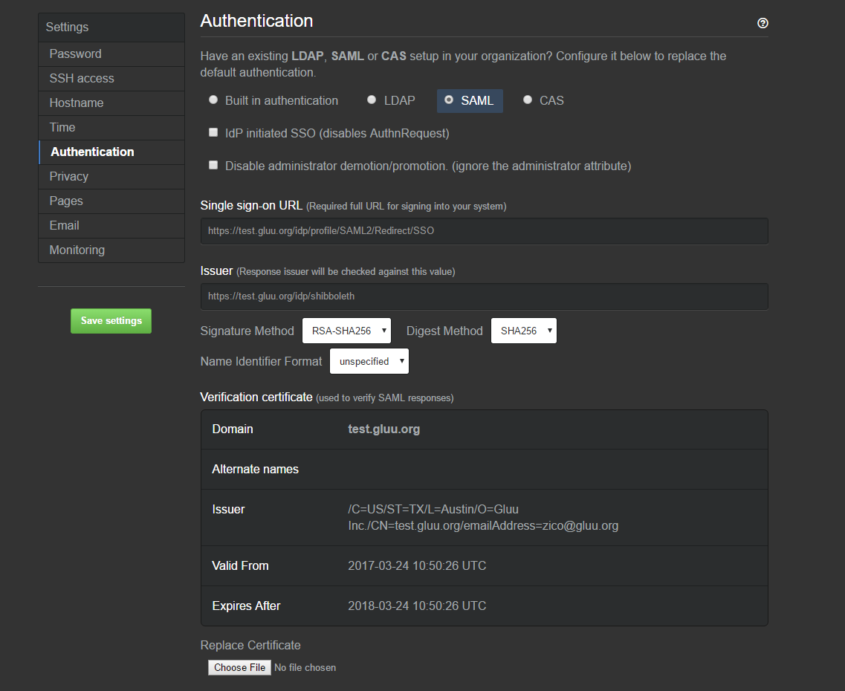Go to SSH access settings

pos(82,78)
